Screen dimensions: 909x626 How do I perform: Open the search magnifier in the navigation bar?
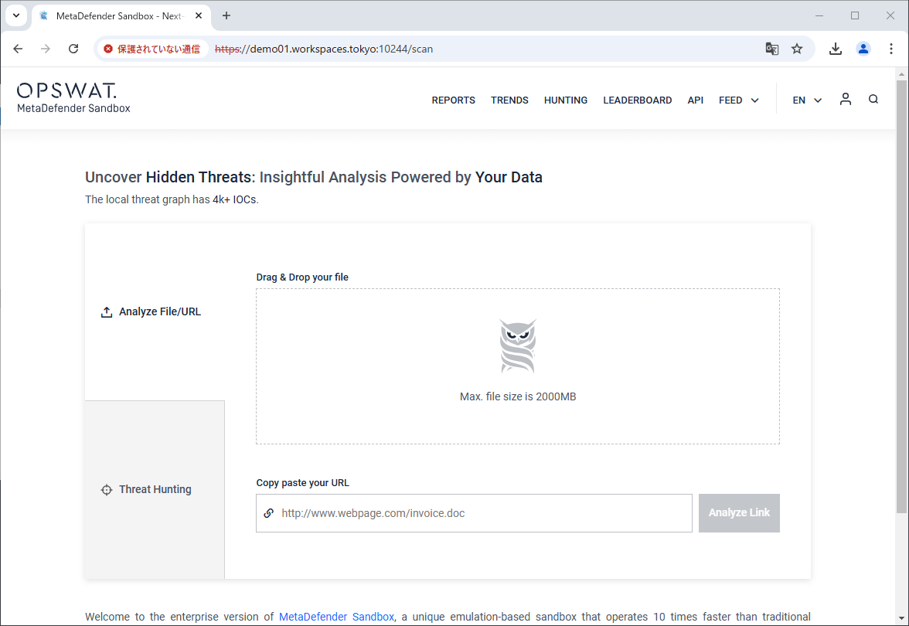tap(873, 100)
